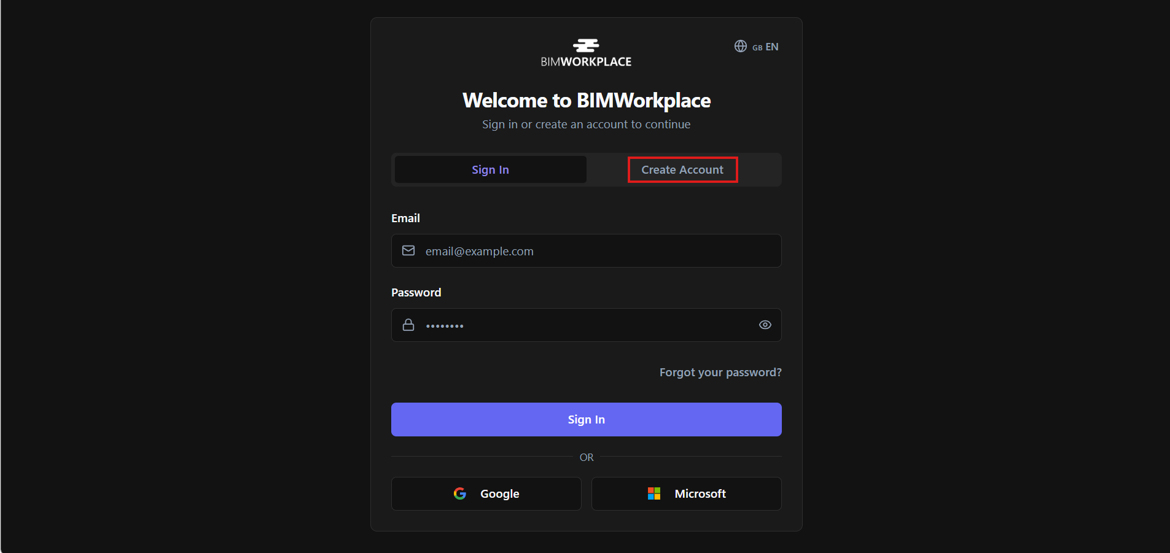Open the Forgot your password link
The height and width of the screenshot is (553, 1170).
720,372
